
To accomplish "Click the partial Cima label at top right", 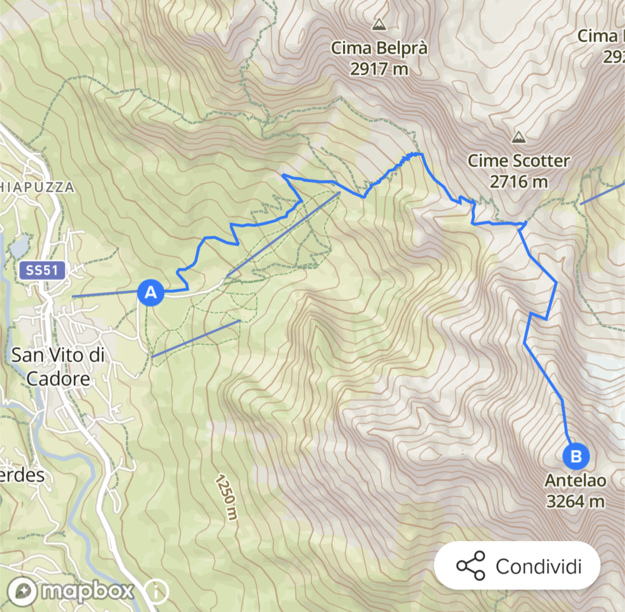I will 601,46.
